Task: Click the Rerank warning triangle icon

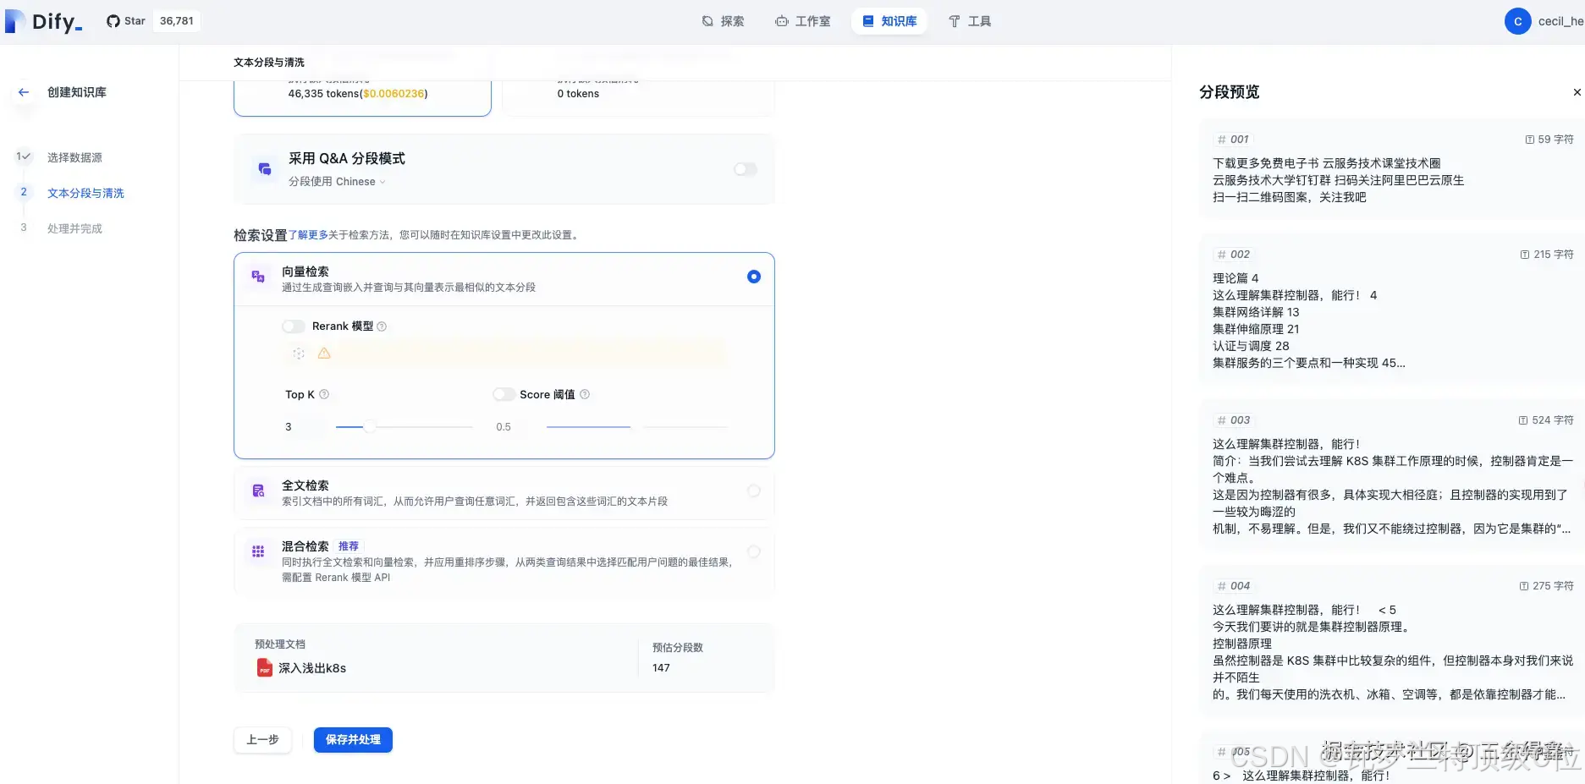Action: point(324,354)
